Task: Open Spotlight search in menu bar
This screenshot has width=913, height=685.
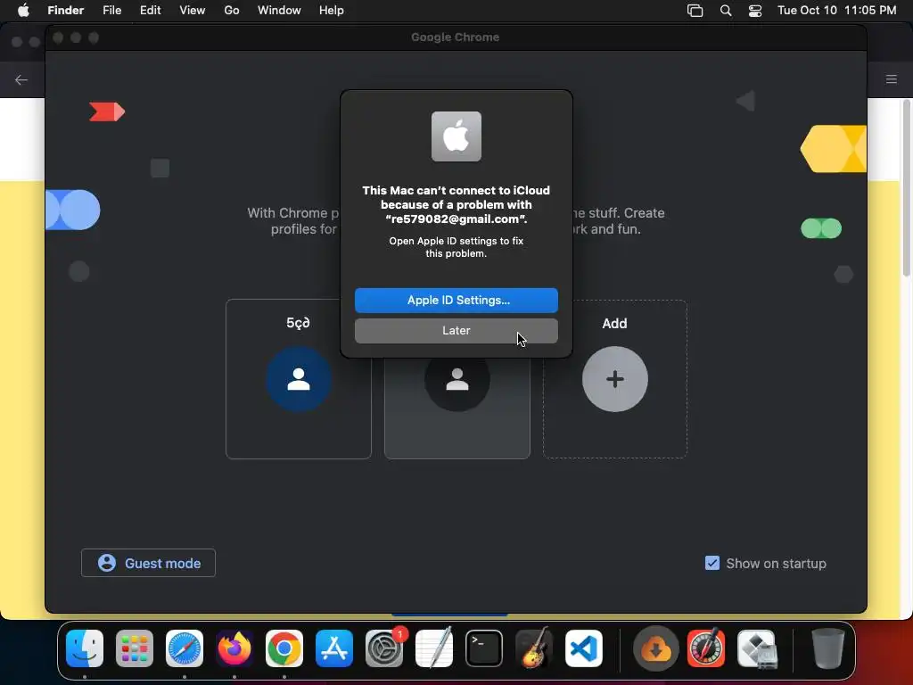Action: 726,11
